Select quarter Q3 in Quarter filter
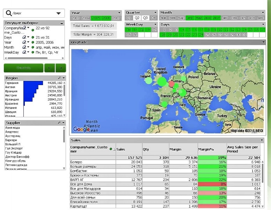 (145, 18)
